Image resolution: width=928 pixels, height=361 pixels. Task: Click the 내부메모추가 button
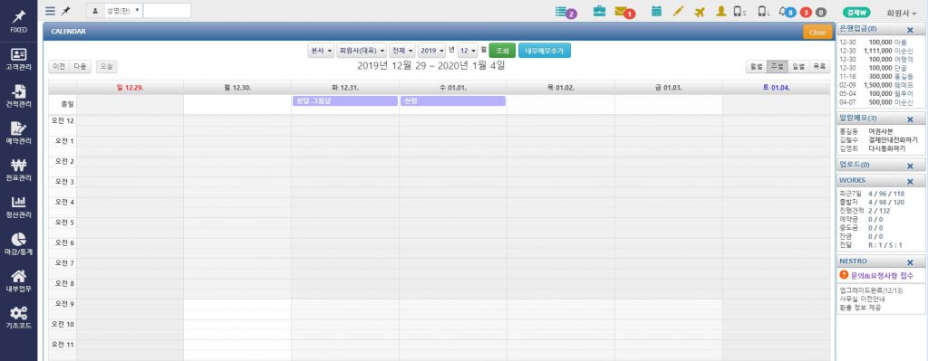545,51
